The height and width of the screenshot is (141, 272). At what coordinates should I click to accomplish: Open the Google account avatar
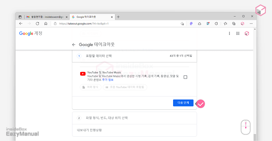click(247, 33)
